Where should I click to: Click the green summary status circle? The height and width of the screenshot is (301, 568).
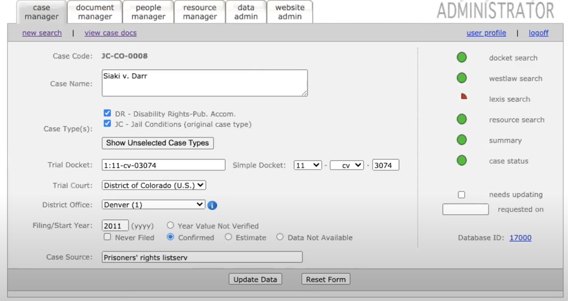(x=462, y=140)
